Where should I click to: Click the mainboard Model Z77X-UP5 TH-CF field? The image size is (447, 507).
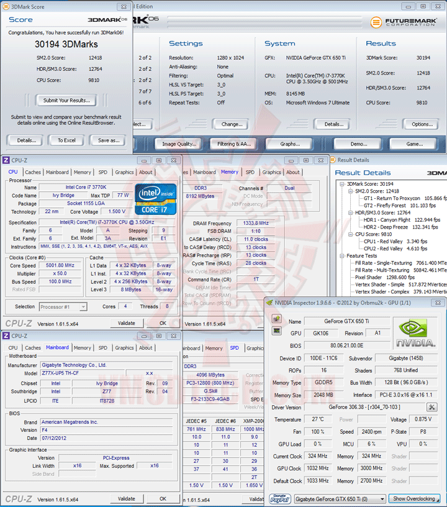[83, 373]
